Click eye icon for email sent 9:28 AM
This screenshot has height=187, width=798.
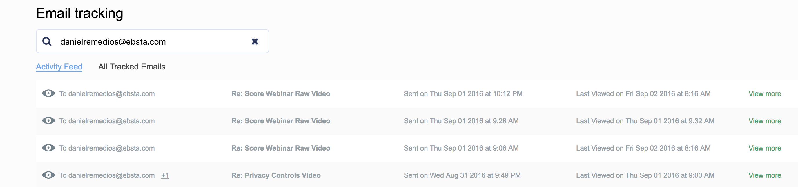pos(49,120)
